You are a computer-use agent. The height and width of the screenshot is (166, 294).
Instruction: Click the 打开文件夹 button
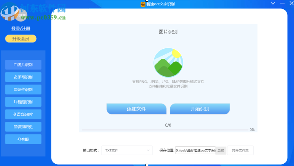pyautogui.click(x=240, y=151)
